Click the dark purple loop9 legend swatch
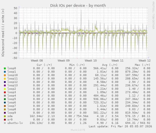This screenshot has width=156, height=133. coord(5,113)
